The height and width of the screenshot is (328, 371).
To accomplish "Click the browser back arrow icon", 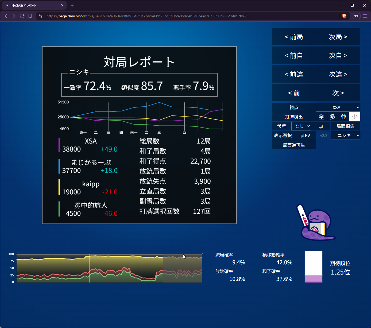I will point(6,16).
